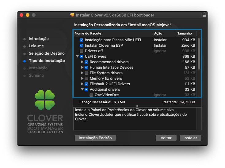Screen dimensions: 225x168
Task: Click the lock icon in title bar
Action: 204,15
